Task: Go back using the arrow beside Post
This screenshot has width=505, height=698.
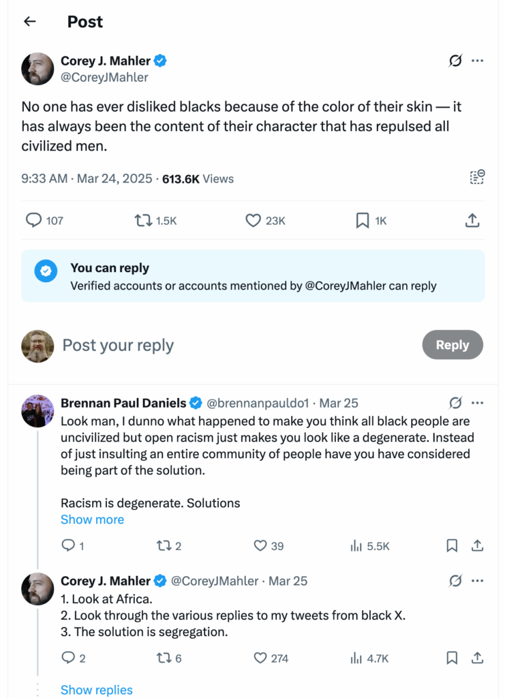Action: [x=29, y=22]
